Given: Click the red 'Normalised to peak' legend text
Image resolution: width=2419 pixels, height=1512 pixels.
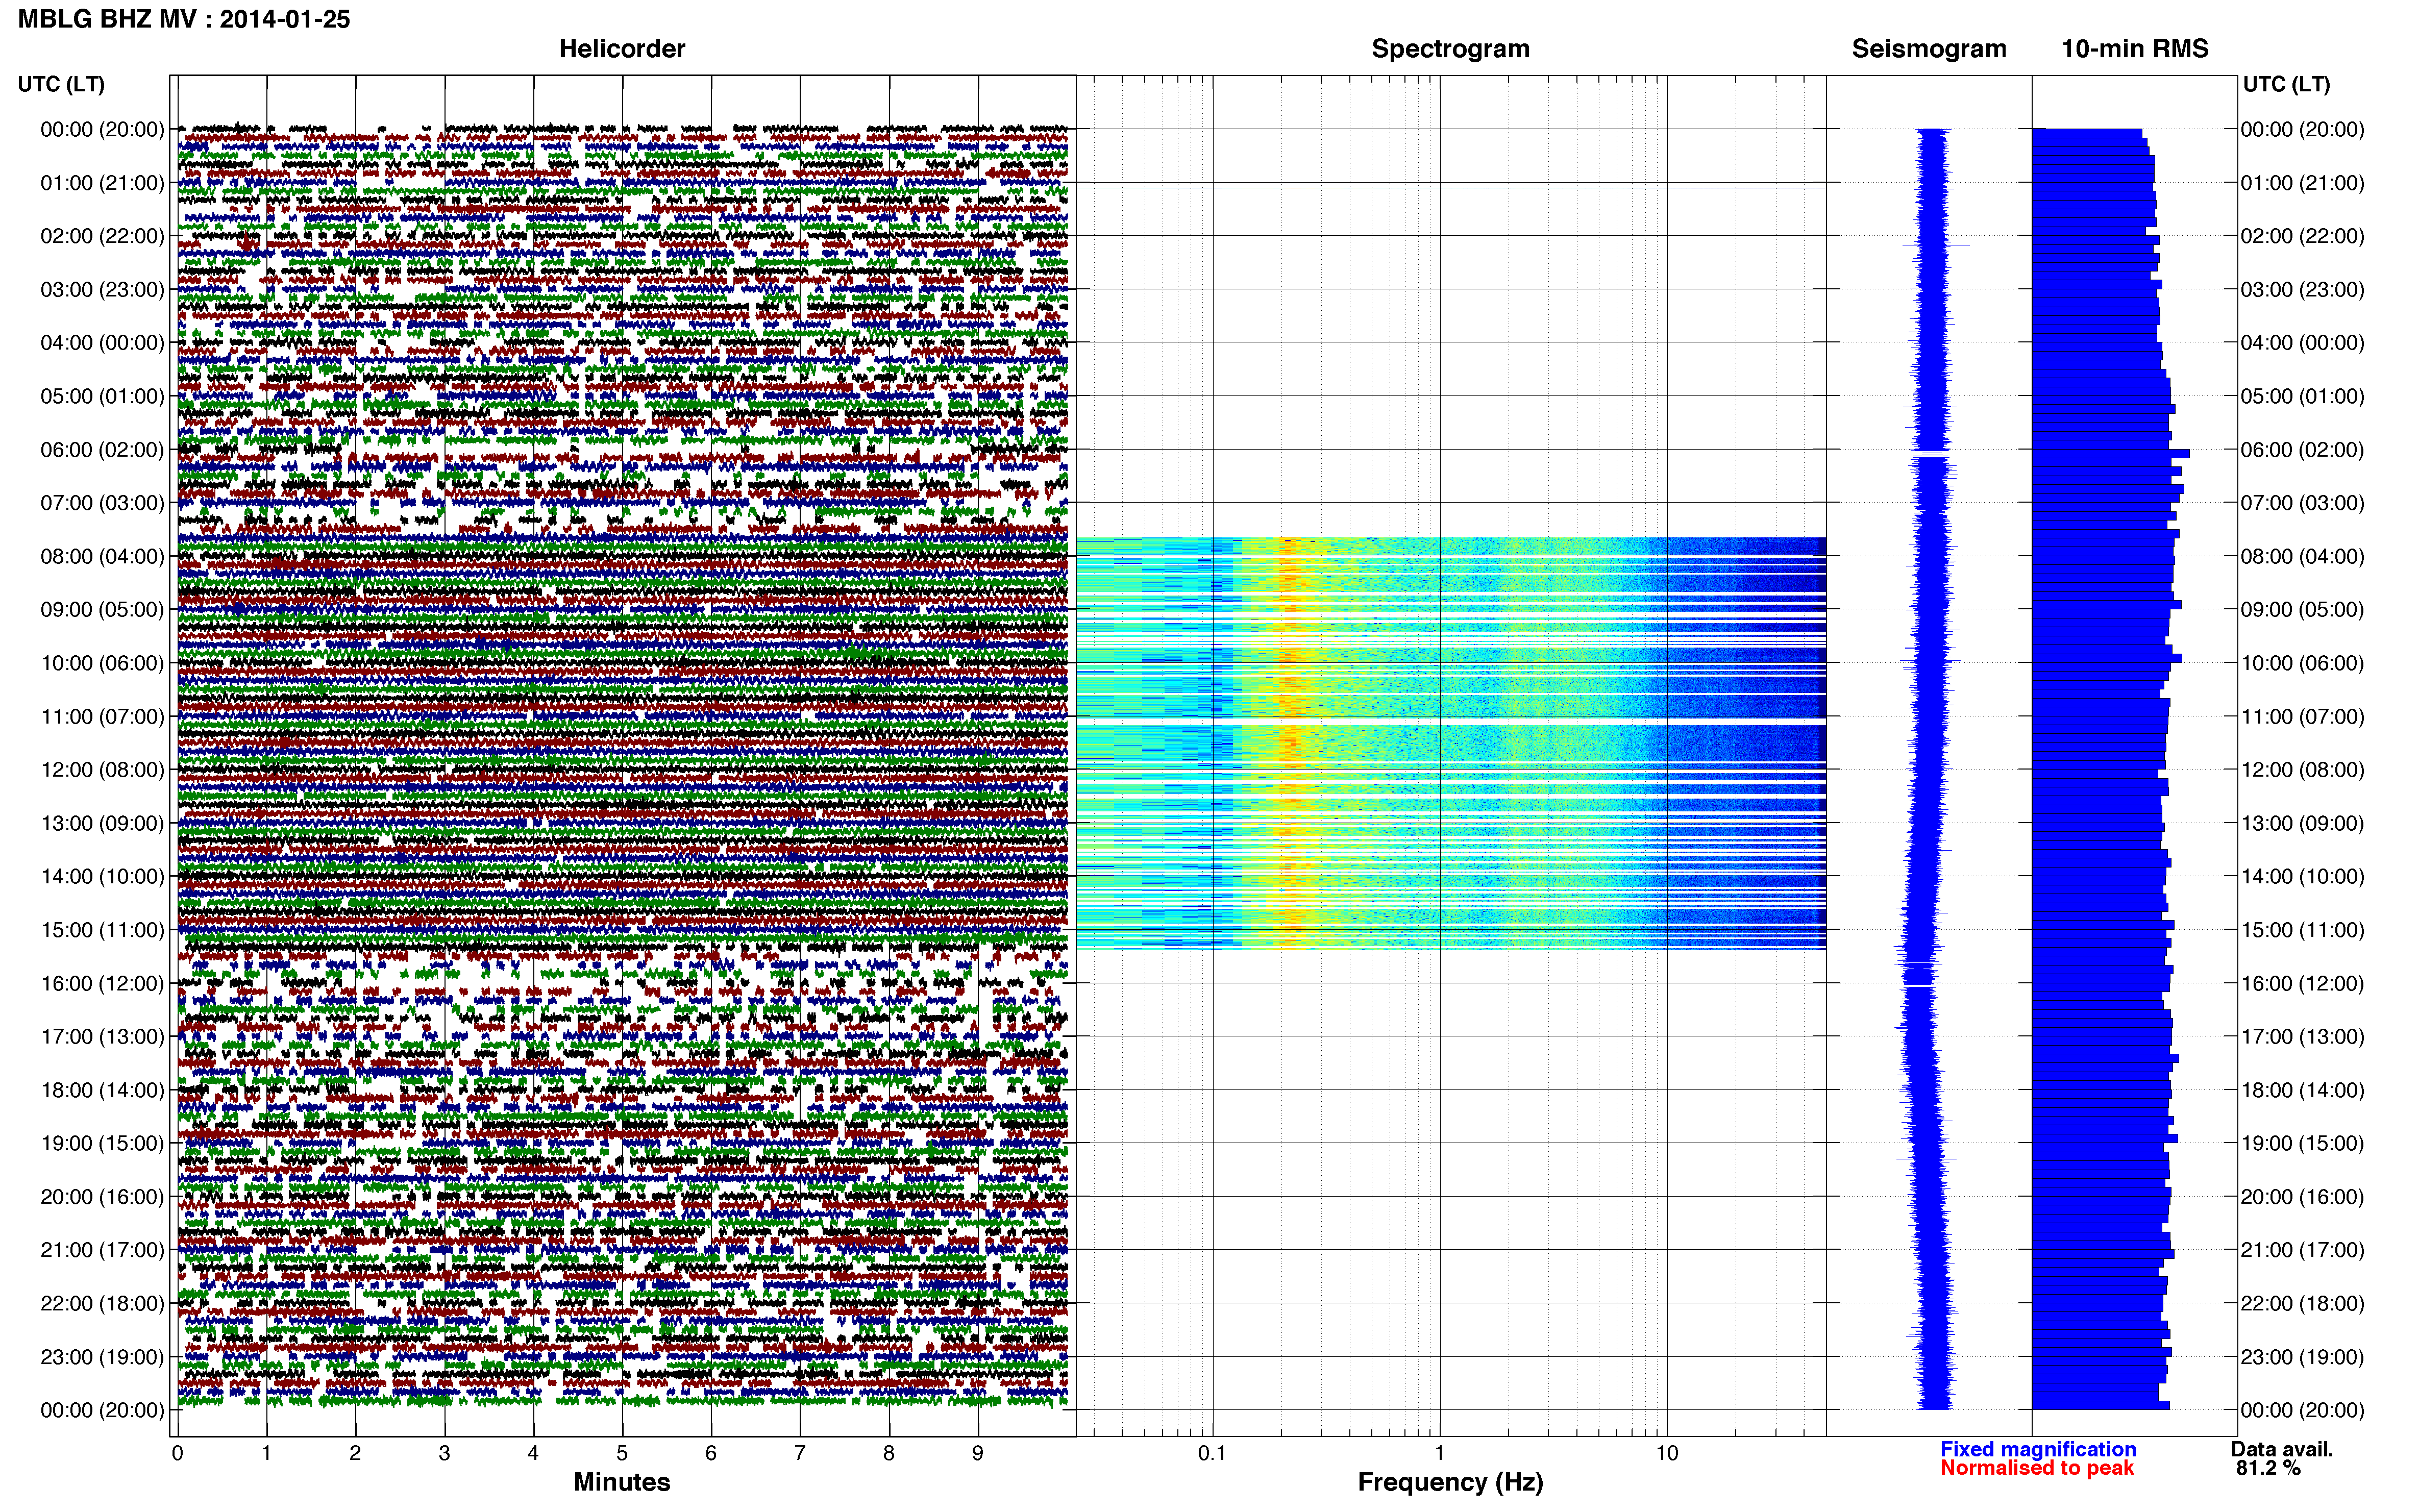Looking at the screenshot, I should [x=2037, y=1468].
